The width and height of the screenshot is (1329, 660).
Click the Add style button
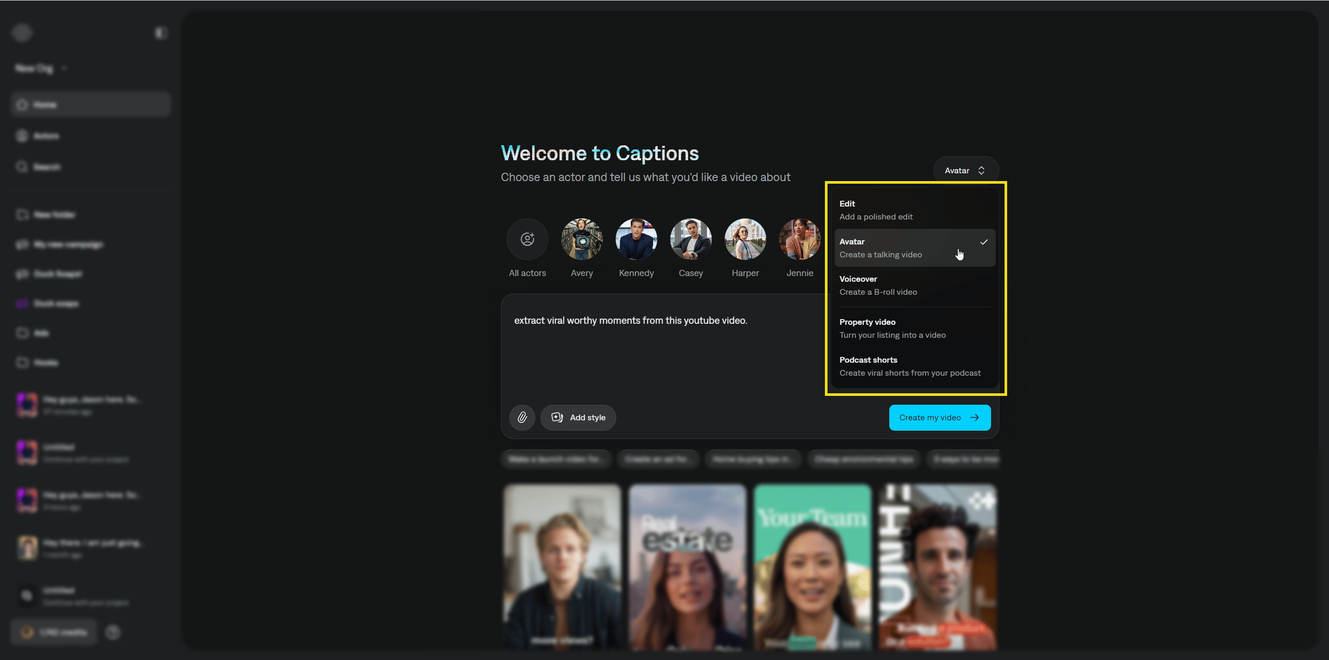coord(578,418)
